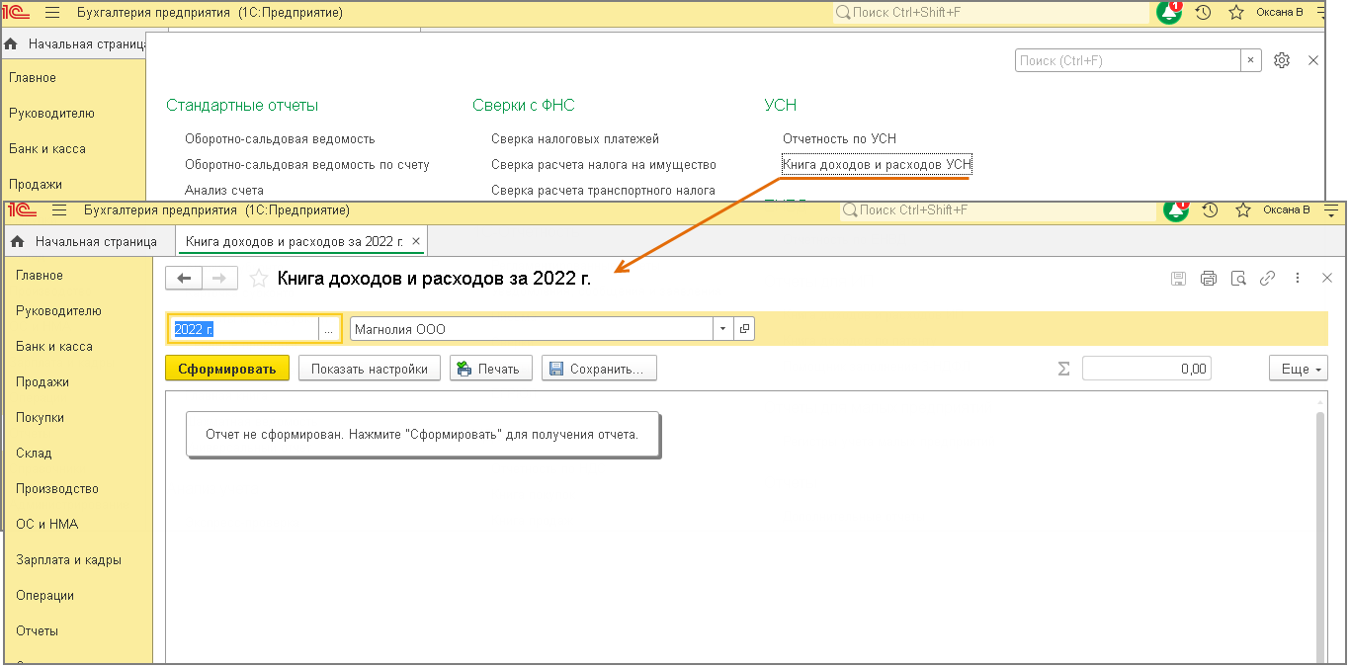
Task: Open the Еще dropdown menu
Action: coord(1299,369)
